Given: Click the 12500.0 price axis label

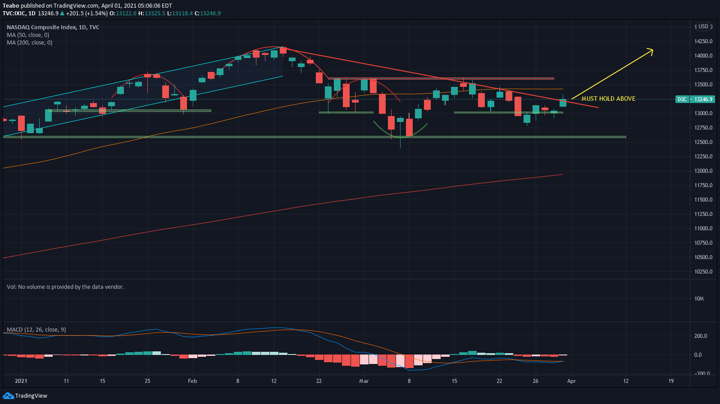Looking at the screenshot, I should click(x=703, y=142).
